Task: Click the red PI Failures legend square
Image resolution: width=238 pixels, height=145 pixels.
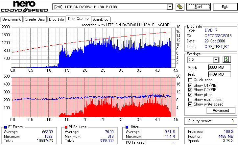Action: [66, 127]
